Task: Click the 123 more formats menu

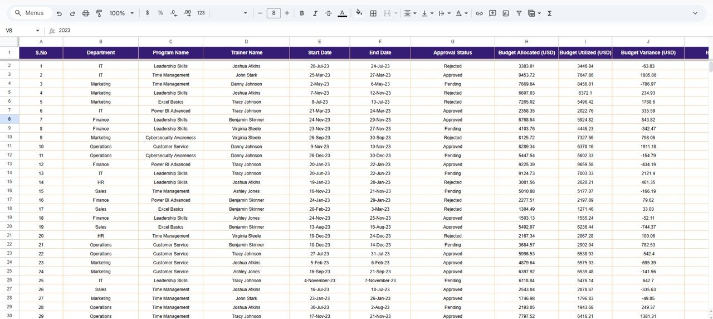Action: click(x=201, y=13)
